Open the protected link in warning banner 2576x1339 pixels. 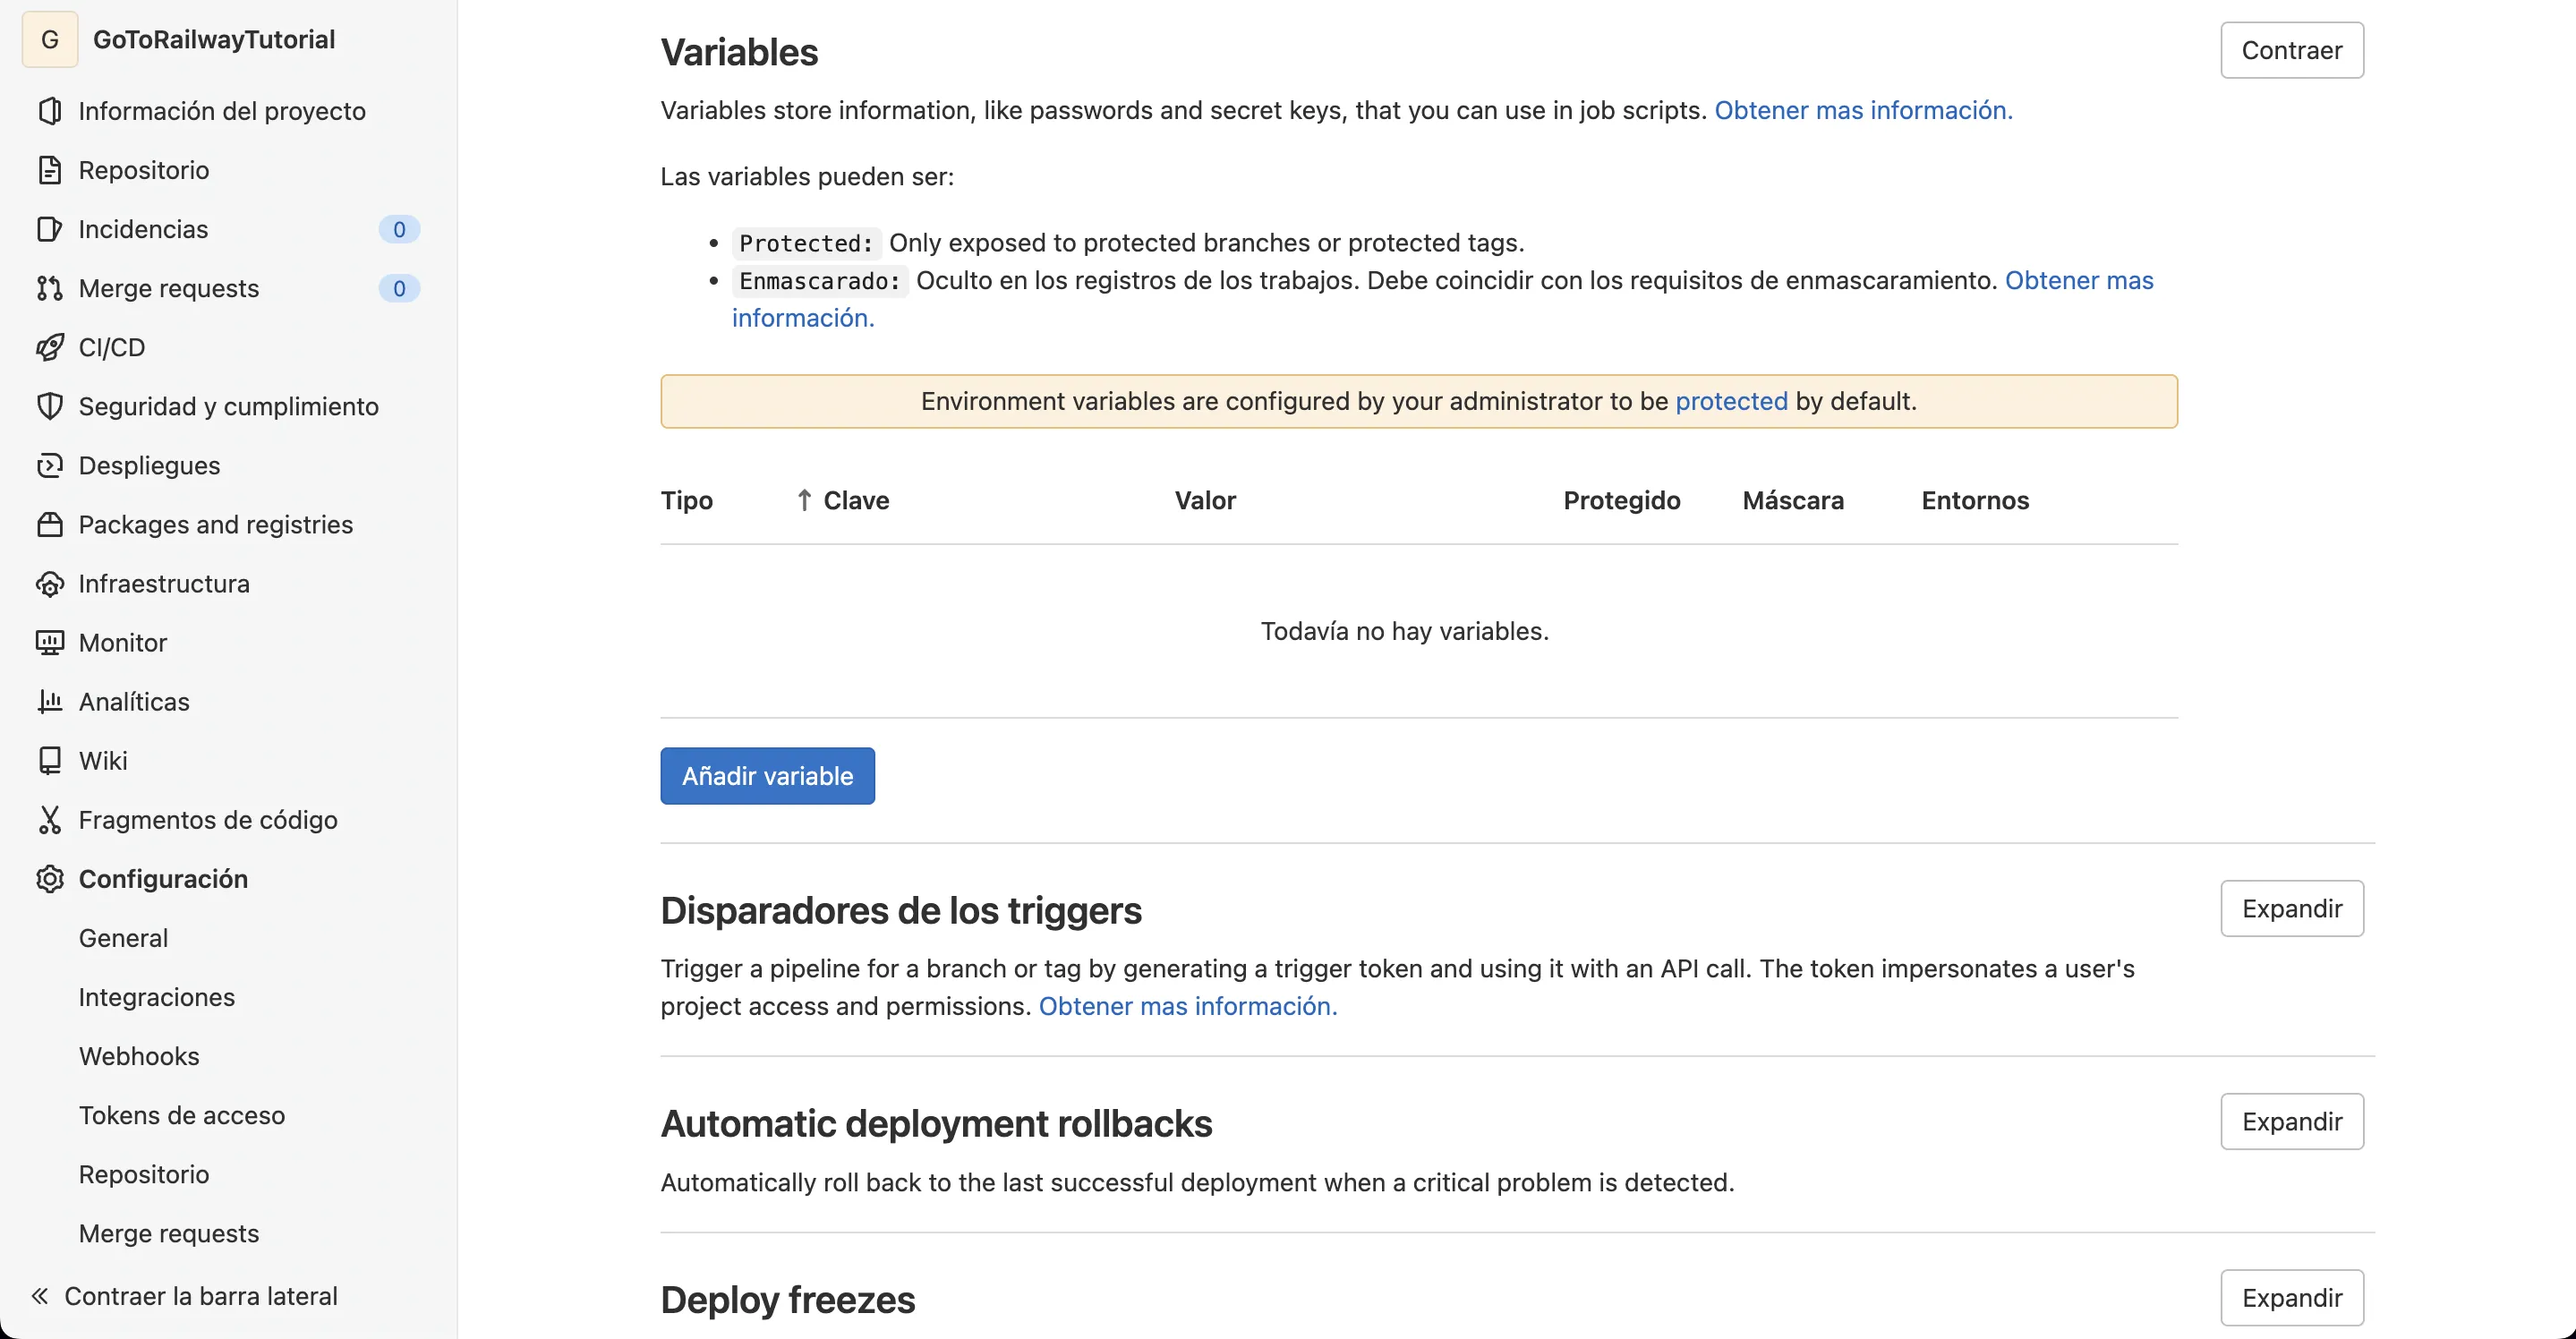click(x=1731, y=401)
